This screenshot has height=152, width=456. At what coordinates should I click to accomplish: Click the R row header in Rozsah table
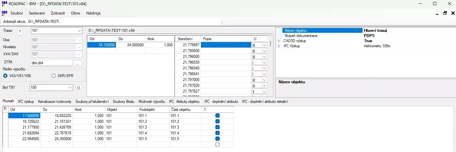[x=5, y=109]
